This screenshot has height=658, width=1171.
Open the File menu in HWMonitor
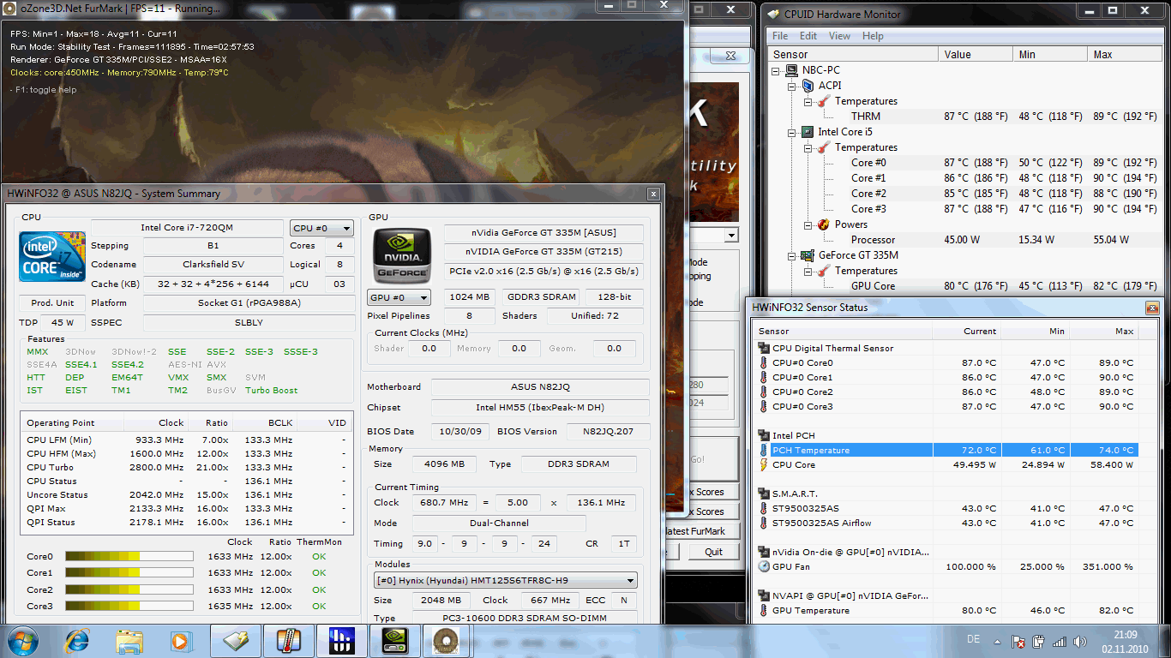(780, 36)
